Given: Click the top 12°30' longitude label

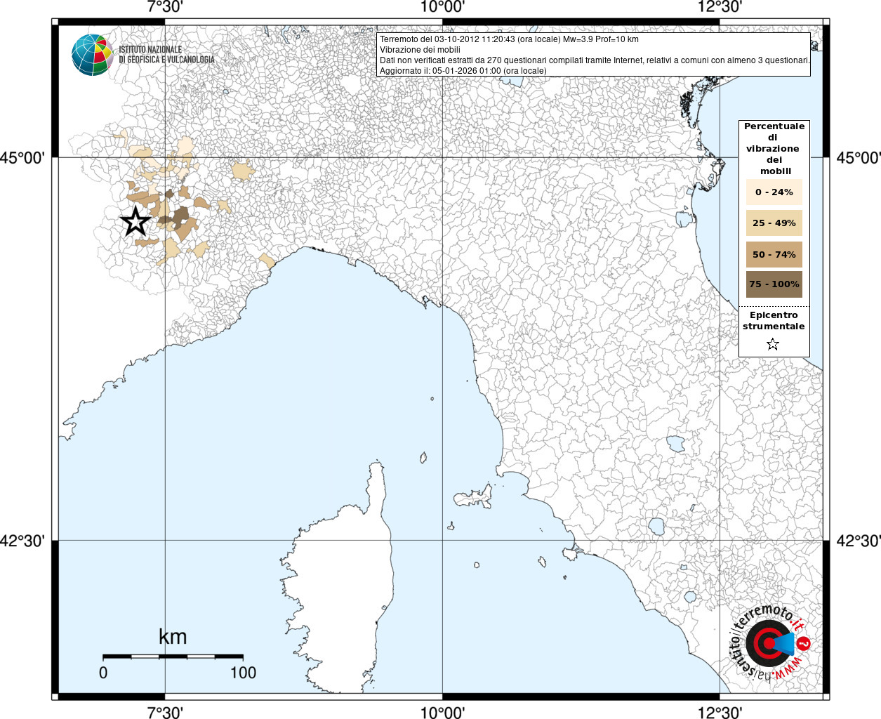Looking at the screenshot, I should click(720, 7).
